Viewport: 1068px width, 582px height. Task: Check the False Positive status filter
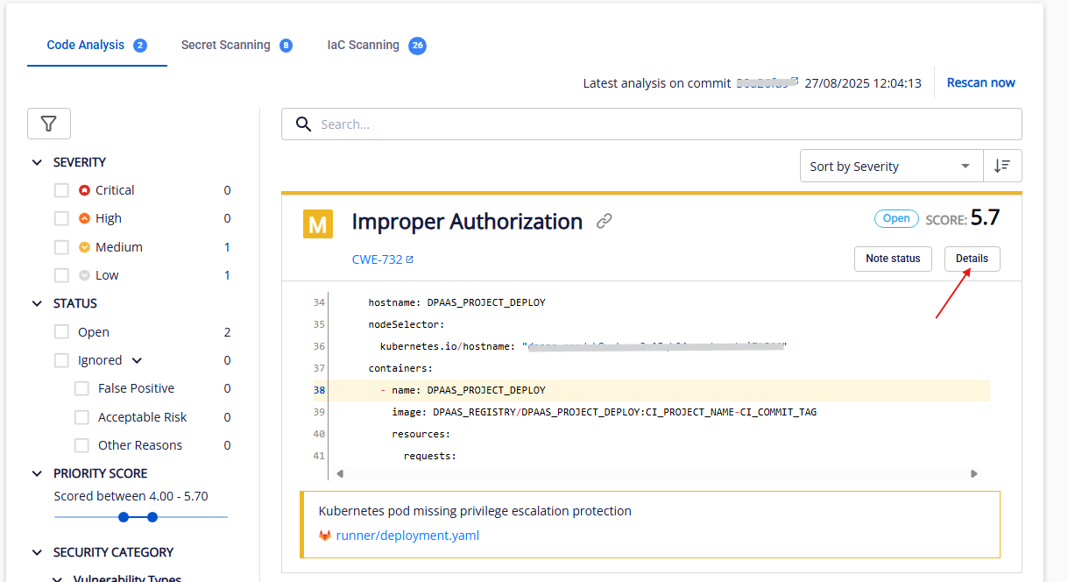(81, 388)
